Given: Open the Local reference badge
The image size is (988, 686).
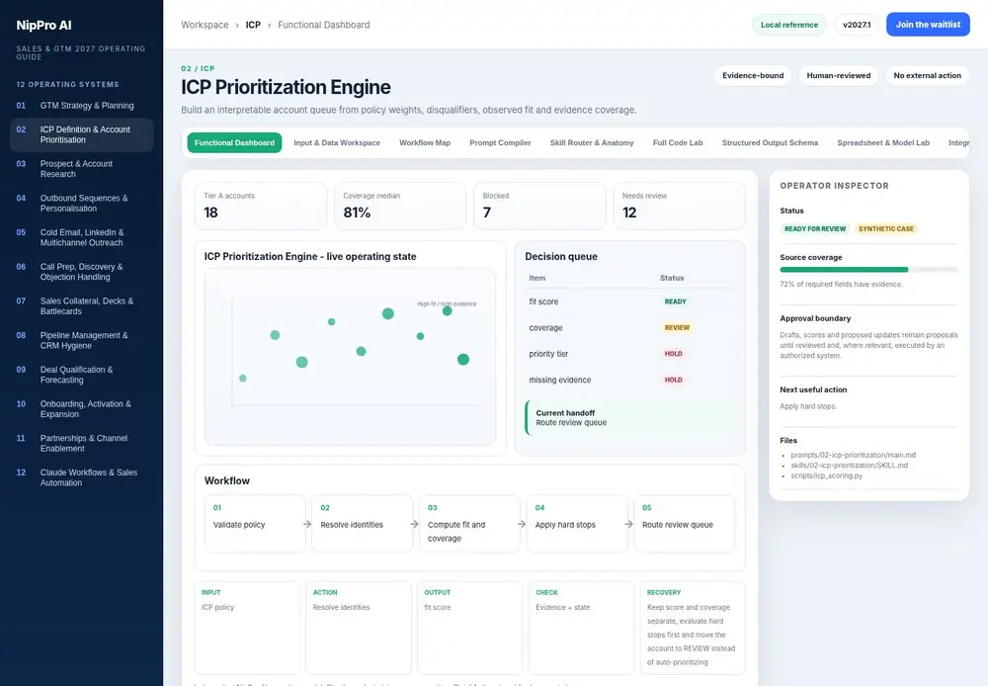Looking at the screenshot, I should point(788,25).
